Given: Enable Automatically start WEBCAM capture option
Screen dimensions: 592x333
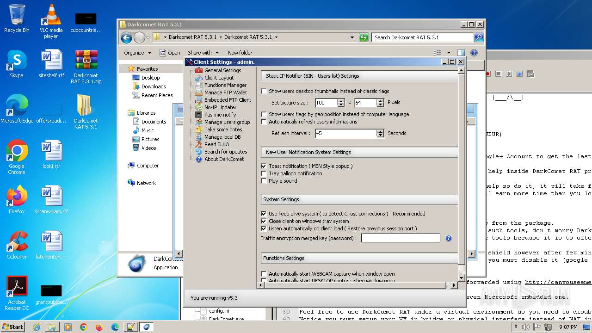Looking at the screenshot, I should pyautogui.click(x=264, y=274).
